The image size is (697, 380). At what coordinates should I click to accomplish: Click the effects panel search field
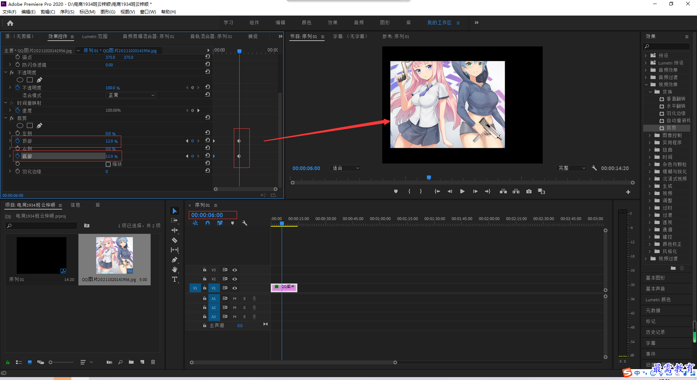[667, 46]
